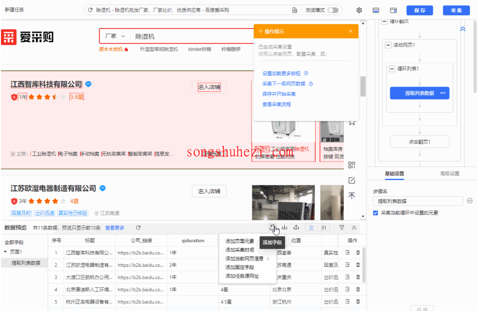Collapse the 滚动网页1 workflow node
Viewport: 479px width, 311px height.
(x=388, y=45)
